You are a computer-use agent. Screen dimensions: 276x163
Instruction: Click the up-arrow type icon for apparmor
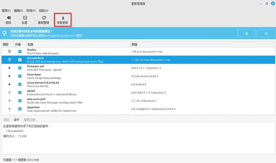tap(9, 109)
